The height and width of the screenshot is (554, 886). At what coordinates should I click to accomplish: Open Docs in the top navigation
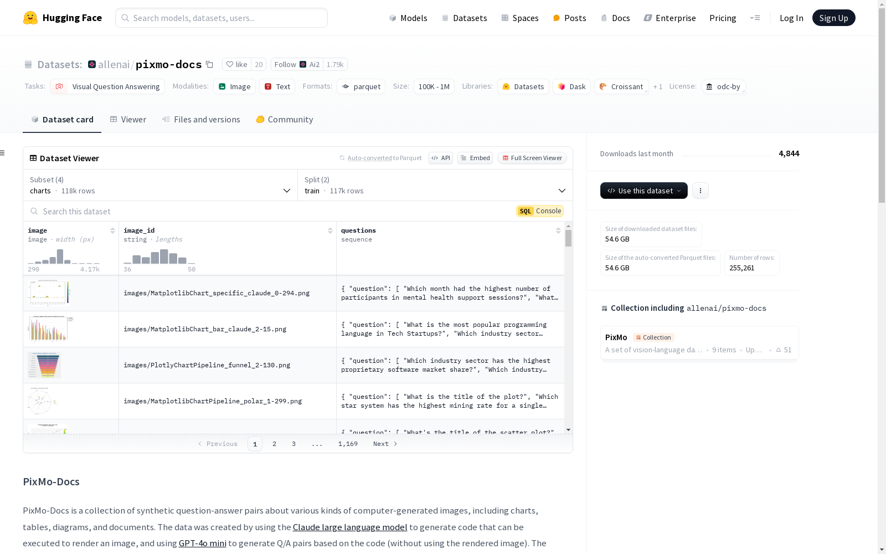tap(615, 18)
